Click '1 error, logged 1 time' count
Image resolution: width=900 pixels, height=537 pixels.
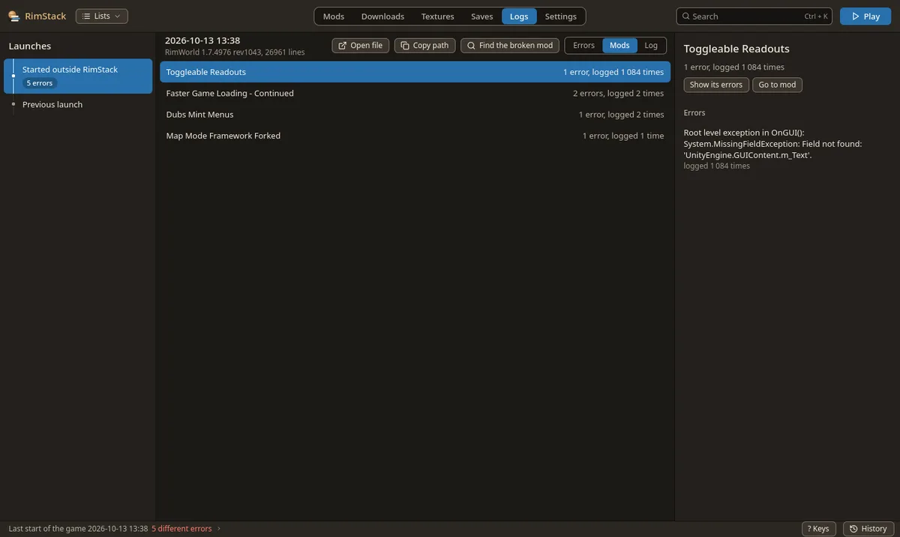pyautogui.click(x=623, y=136)
